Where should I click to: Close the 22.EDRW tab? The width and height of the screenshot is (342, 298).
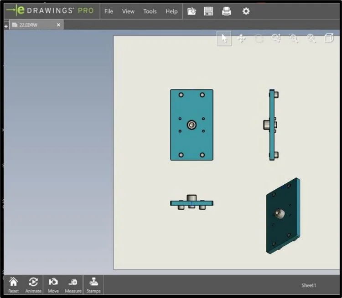coord(58,25)
